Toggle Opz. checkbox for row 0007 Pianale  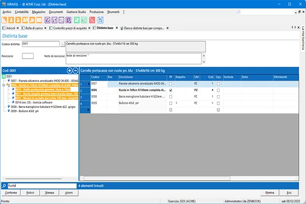[218, 84]
